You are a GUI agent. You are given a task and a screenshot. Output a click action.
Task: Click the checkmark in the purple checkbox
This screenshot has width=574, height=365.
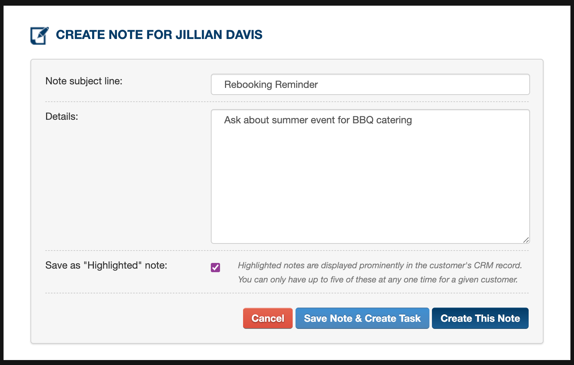pyautogui.click(x=215, y=268)
